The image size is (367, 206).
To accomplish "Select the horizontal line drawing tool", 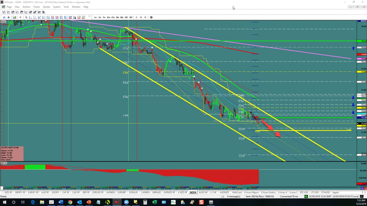I will point(31,17).
